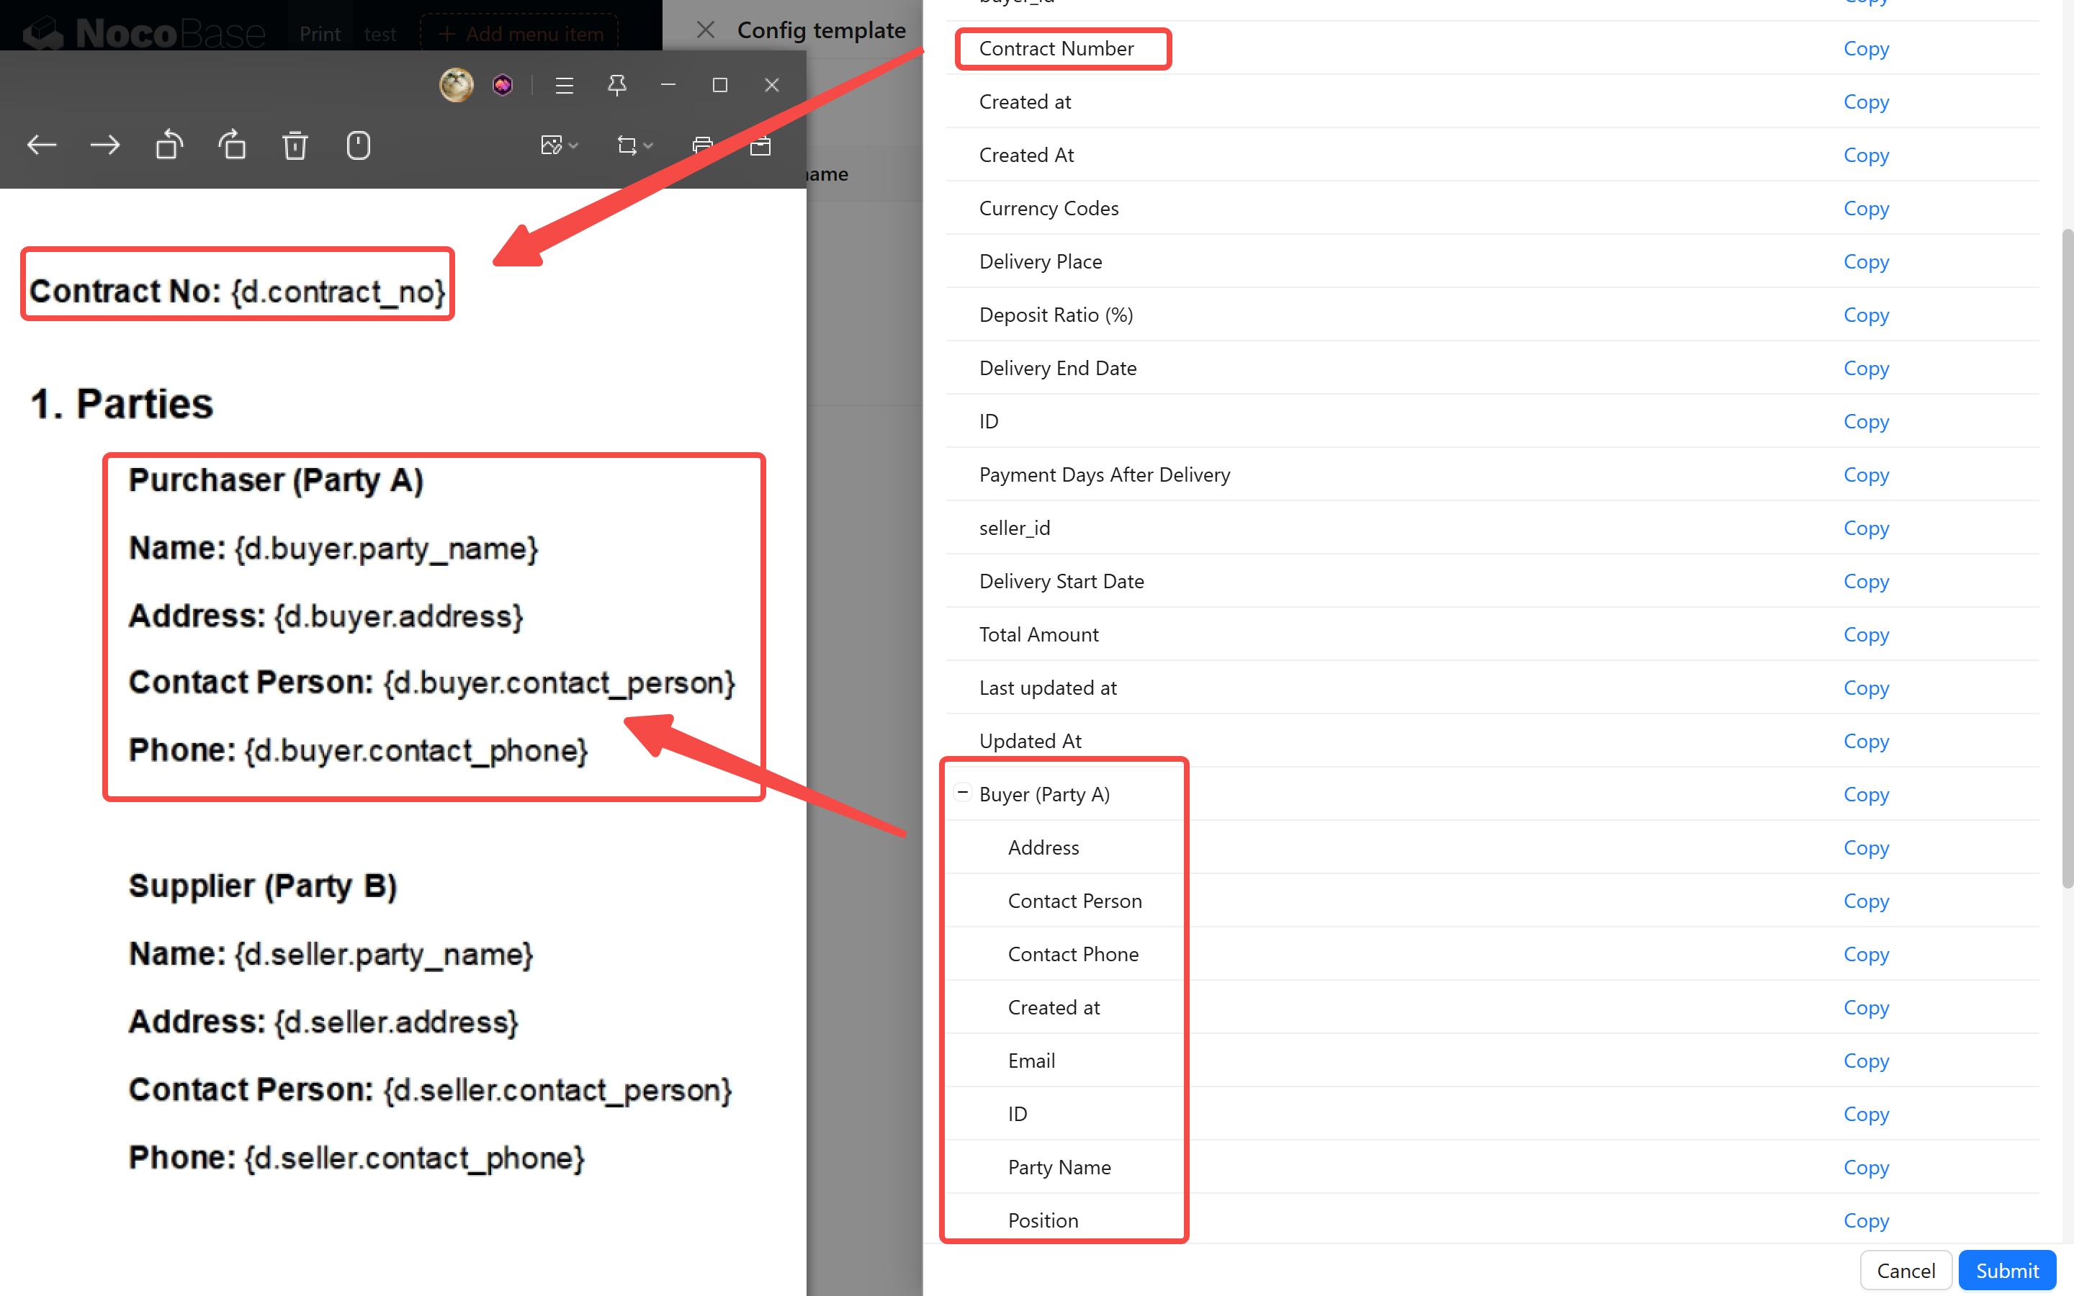Viewport: 2074px width, 1296px height.
Task: Delete image with trash icon
Action: click(x=295, y=145)
